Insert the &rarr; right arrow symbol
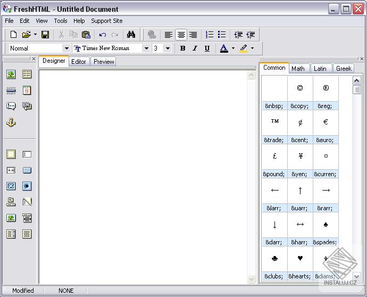 click(326, 195)
